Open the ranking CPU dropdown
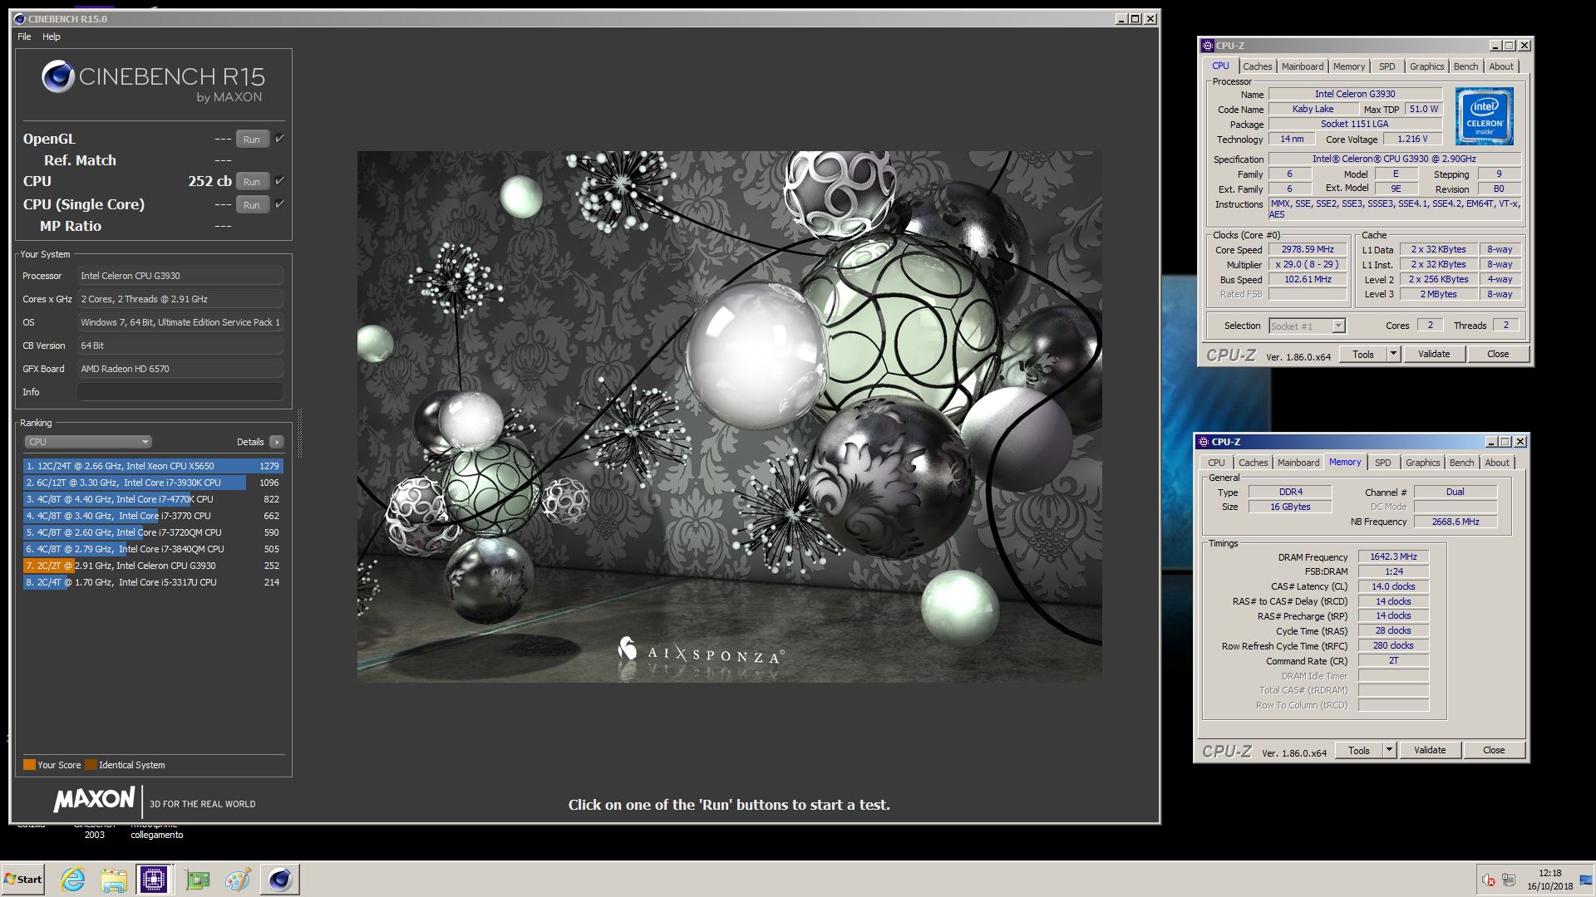1596x897 pixels. tap(88, 442)
